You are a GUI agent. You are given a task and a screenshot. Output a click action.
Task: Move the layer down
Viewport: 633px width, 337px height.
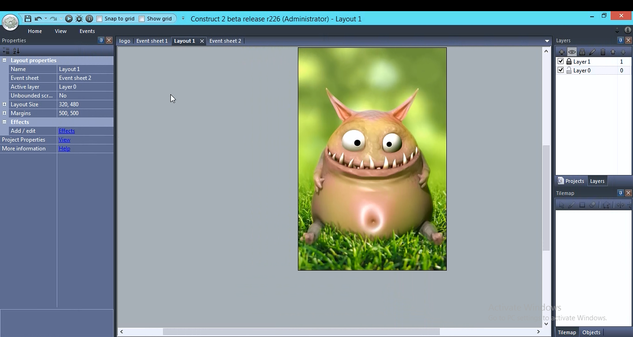pyautogui.click(x=623, y=52)
